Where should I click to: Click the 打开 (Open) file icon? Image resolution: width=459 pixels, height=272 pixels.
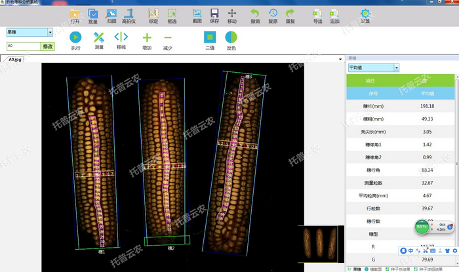tap(75, 13)
